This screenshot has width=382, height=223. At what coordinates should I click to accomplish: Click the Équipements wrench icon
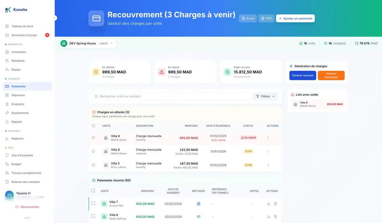click(7, 113)
